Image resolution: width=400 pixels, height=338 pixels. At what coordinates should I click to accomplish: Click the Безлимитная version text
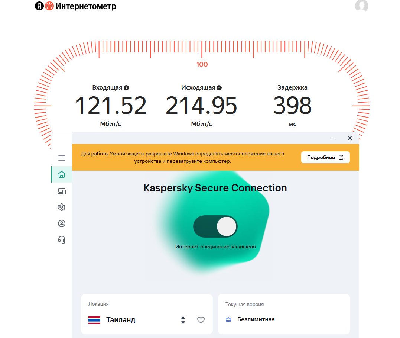point(256,319)
